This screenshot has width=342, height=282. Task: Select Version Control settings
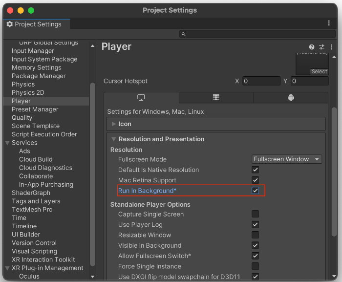[x=34, y=243]
